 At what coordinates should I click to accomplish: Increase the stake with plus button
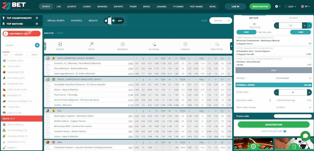coord(309,92)
